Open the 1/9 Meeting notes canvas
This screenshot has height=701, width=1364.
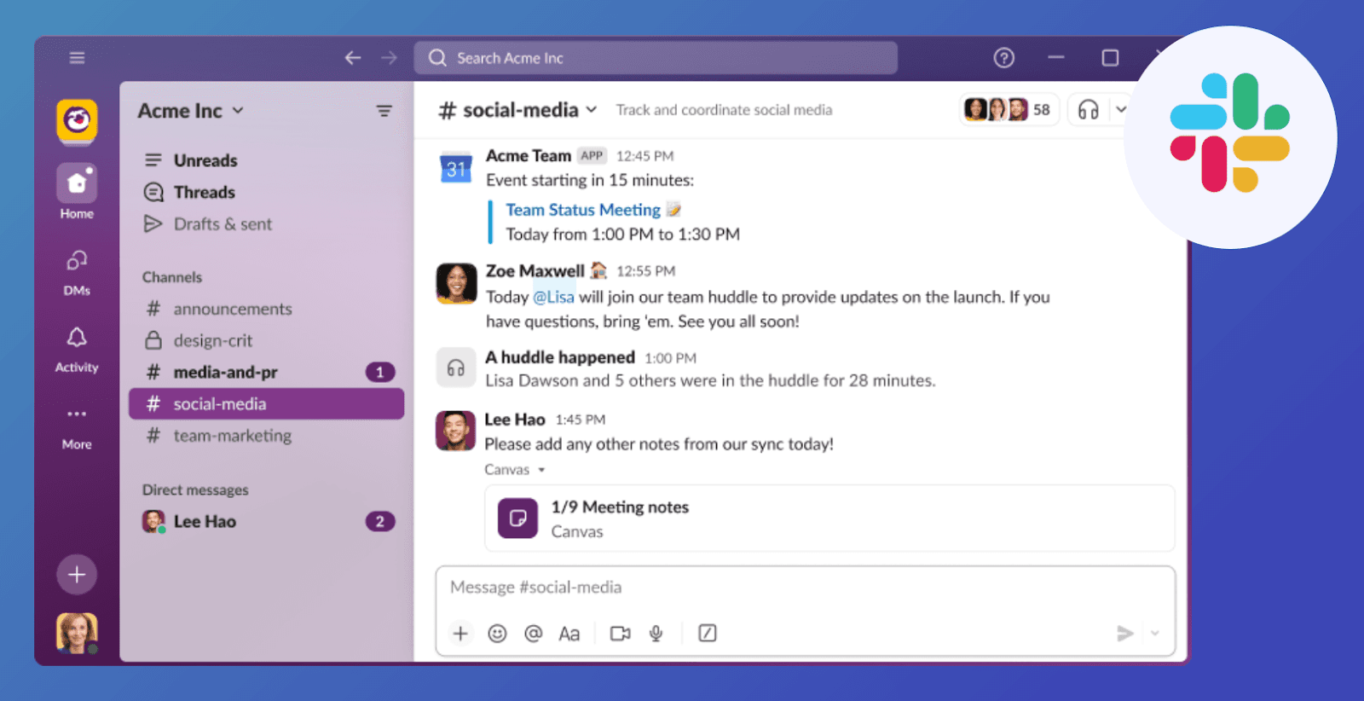coord(829,519)
